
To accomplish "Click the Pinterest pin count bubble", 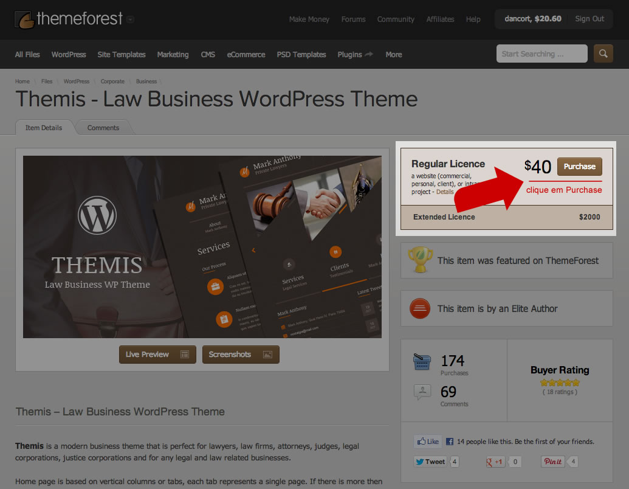I will click(x=573, y=462).
